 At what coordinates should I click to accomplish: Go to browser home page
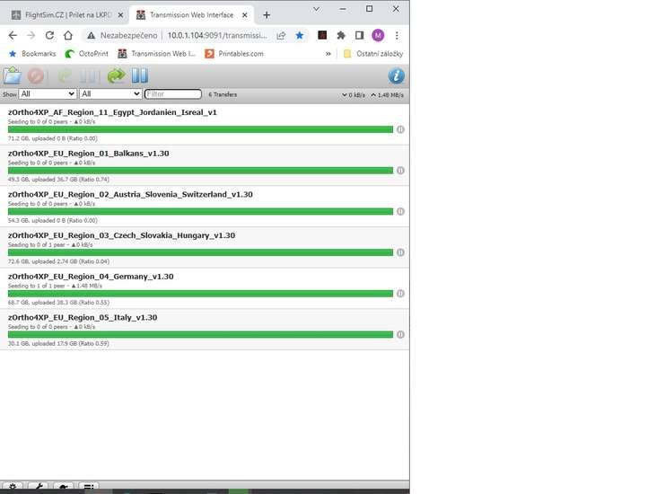tap(68, 36)
